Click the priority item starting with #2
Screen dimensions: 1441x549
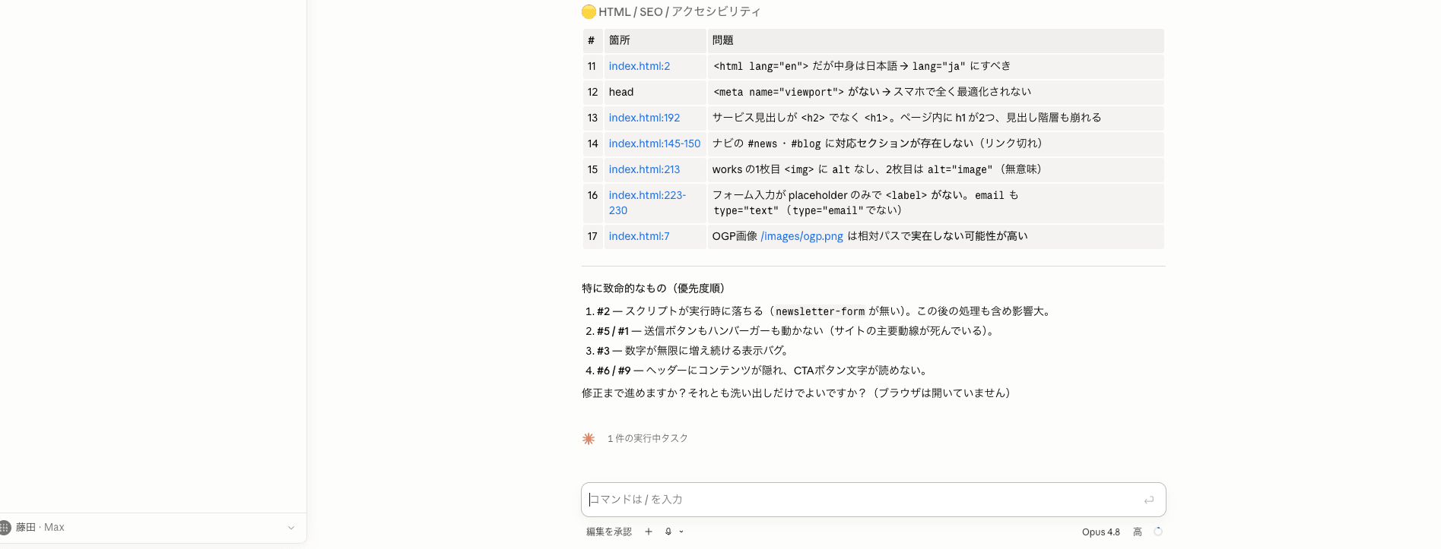825,311
